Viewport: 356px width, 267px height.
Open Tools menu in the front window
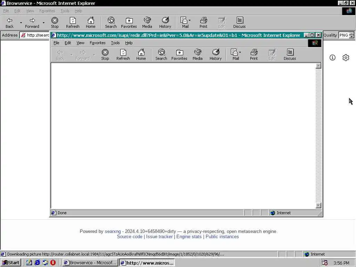point(115,43)
